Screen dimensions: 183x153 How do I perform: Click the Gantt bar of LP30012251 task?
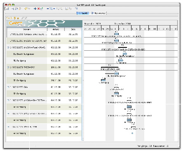tap(116, 34)
